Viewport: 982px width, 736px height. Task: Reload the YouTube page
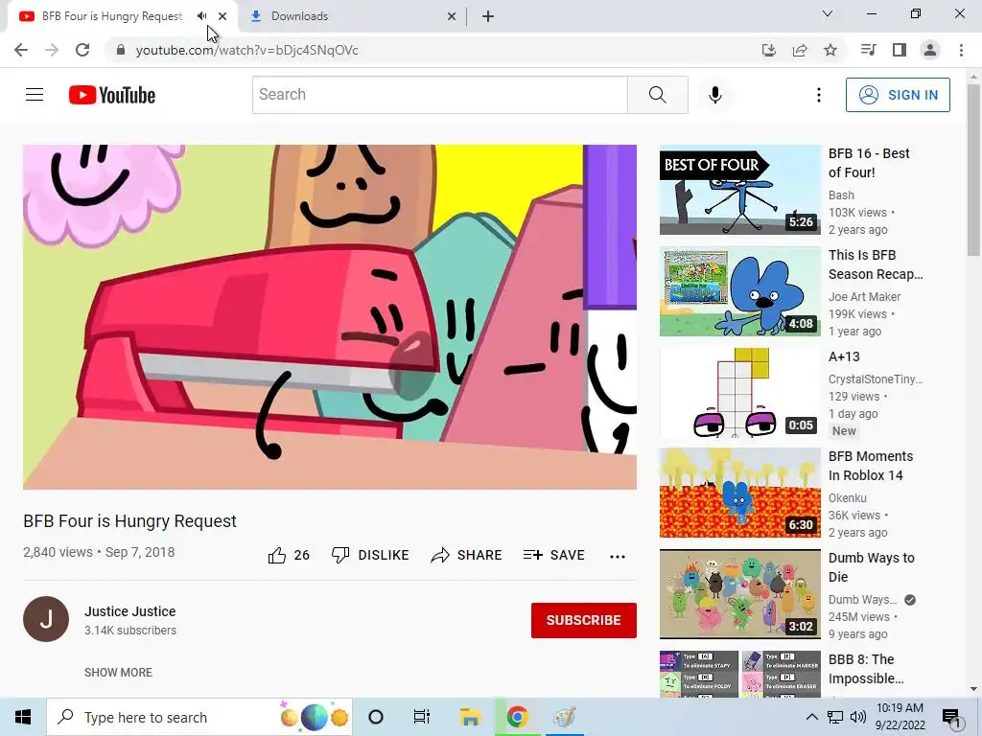82,50
